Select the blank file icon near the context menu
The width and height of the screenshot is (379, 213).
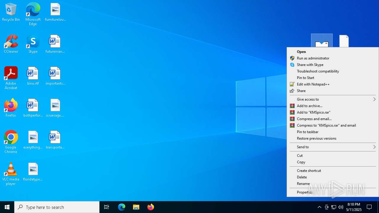(344, 41)
